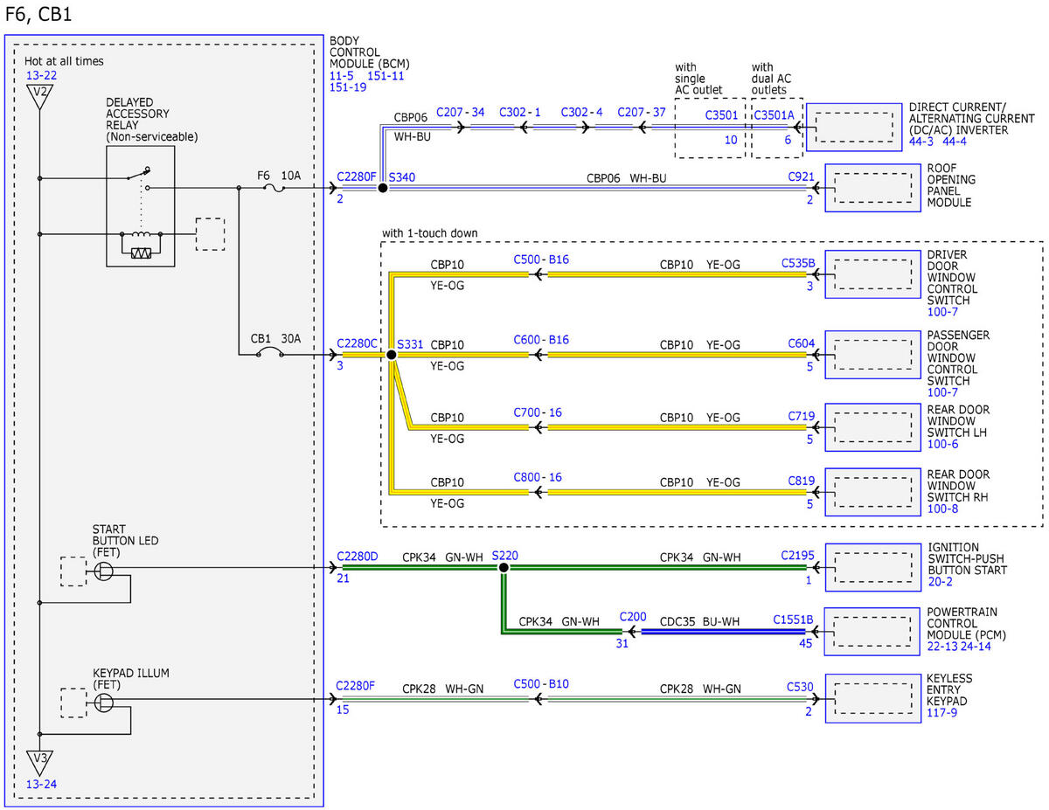Image resolution: width=1049 pixels, height=810 pixels.
Task: Follow the 22-13 PCM page reference
Action: [x=943, y=647]
